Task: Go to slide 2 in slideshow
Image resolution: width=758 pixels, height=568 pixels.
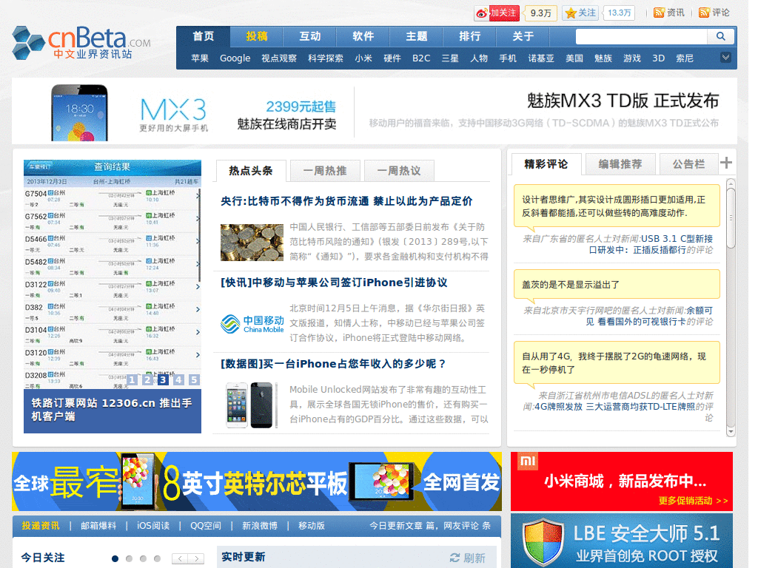Action: click(x=147, y=379)
